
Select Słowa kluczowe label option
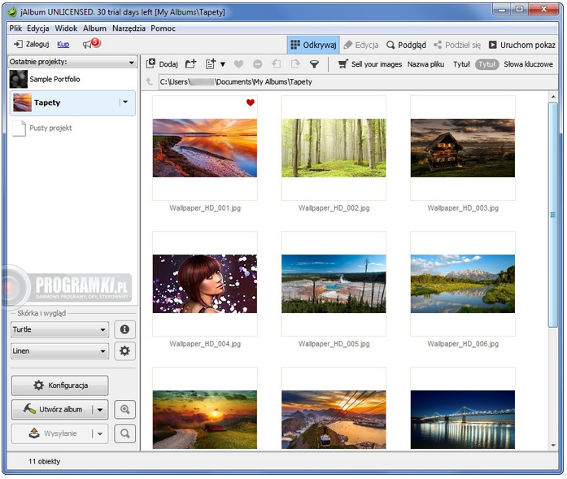click(528, 64)
